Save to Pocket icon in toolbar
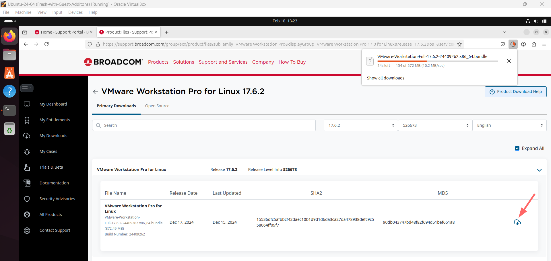The width and height of the screenshot is (551, 261). pos(503,44)
